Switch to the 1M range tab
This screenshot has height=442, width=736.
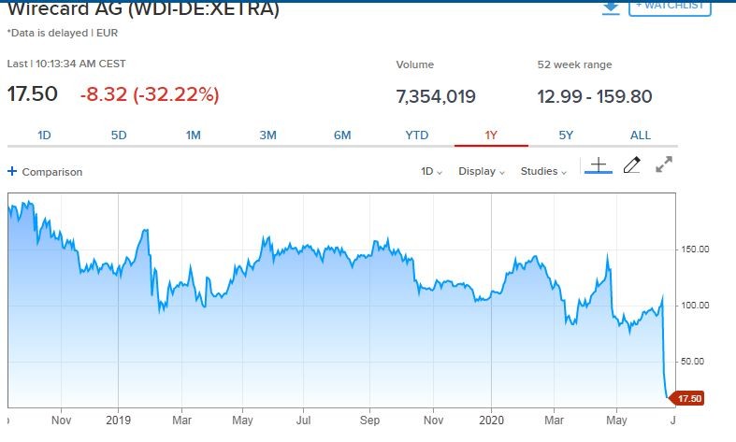193,135
